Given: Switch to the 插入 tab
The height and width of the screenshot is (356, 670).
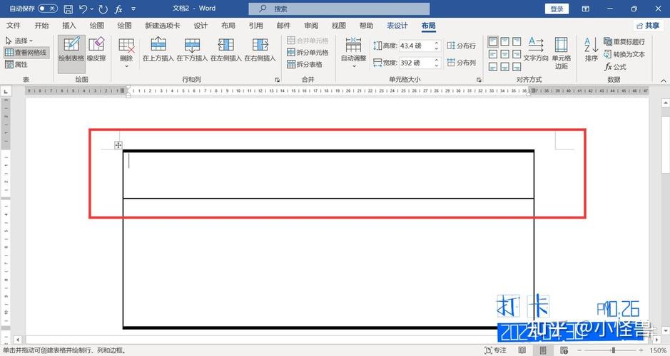Looking at the screenshot, I should point(68,26).
